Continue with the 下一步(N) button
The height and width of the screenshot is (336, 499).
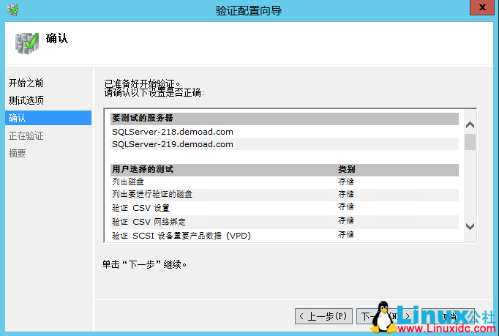[385, 316]
